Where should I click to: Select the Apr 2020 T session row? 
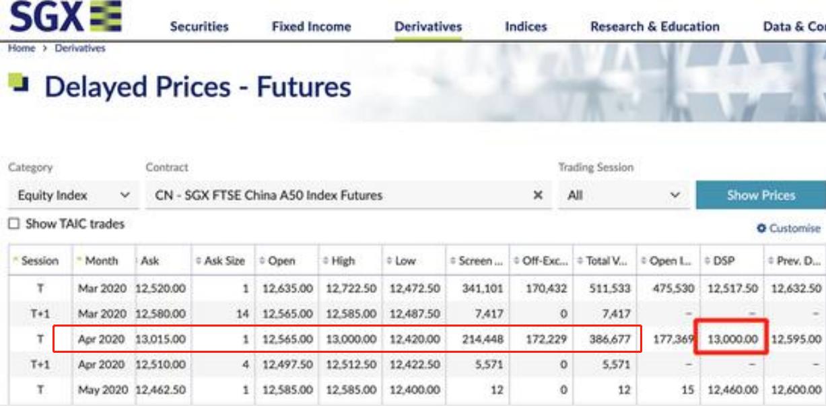click(347, 339)
